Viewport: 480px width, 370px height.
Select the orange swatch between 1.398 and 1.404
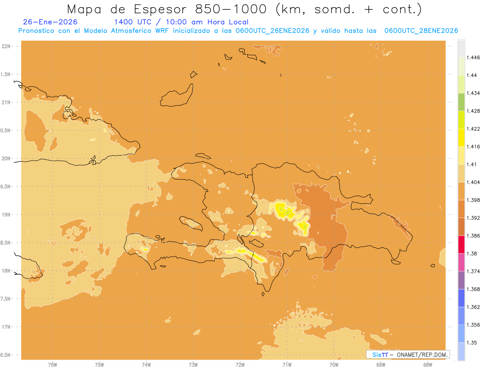coord(461,191)
